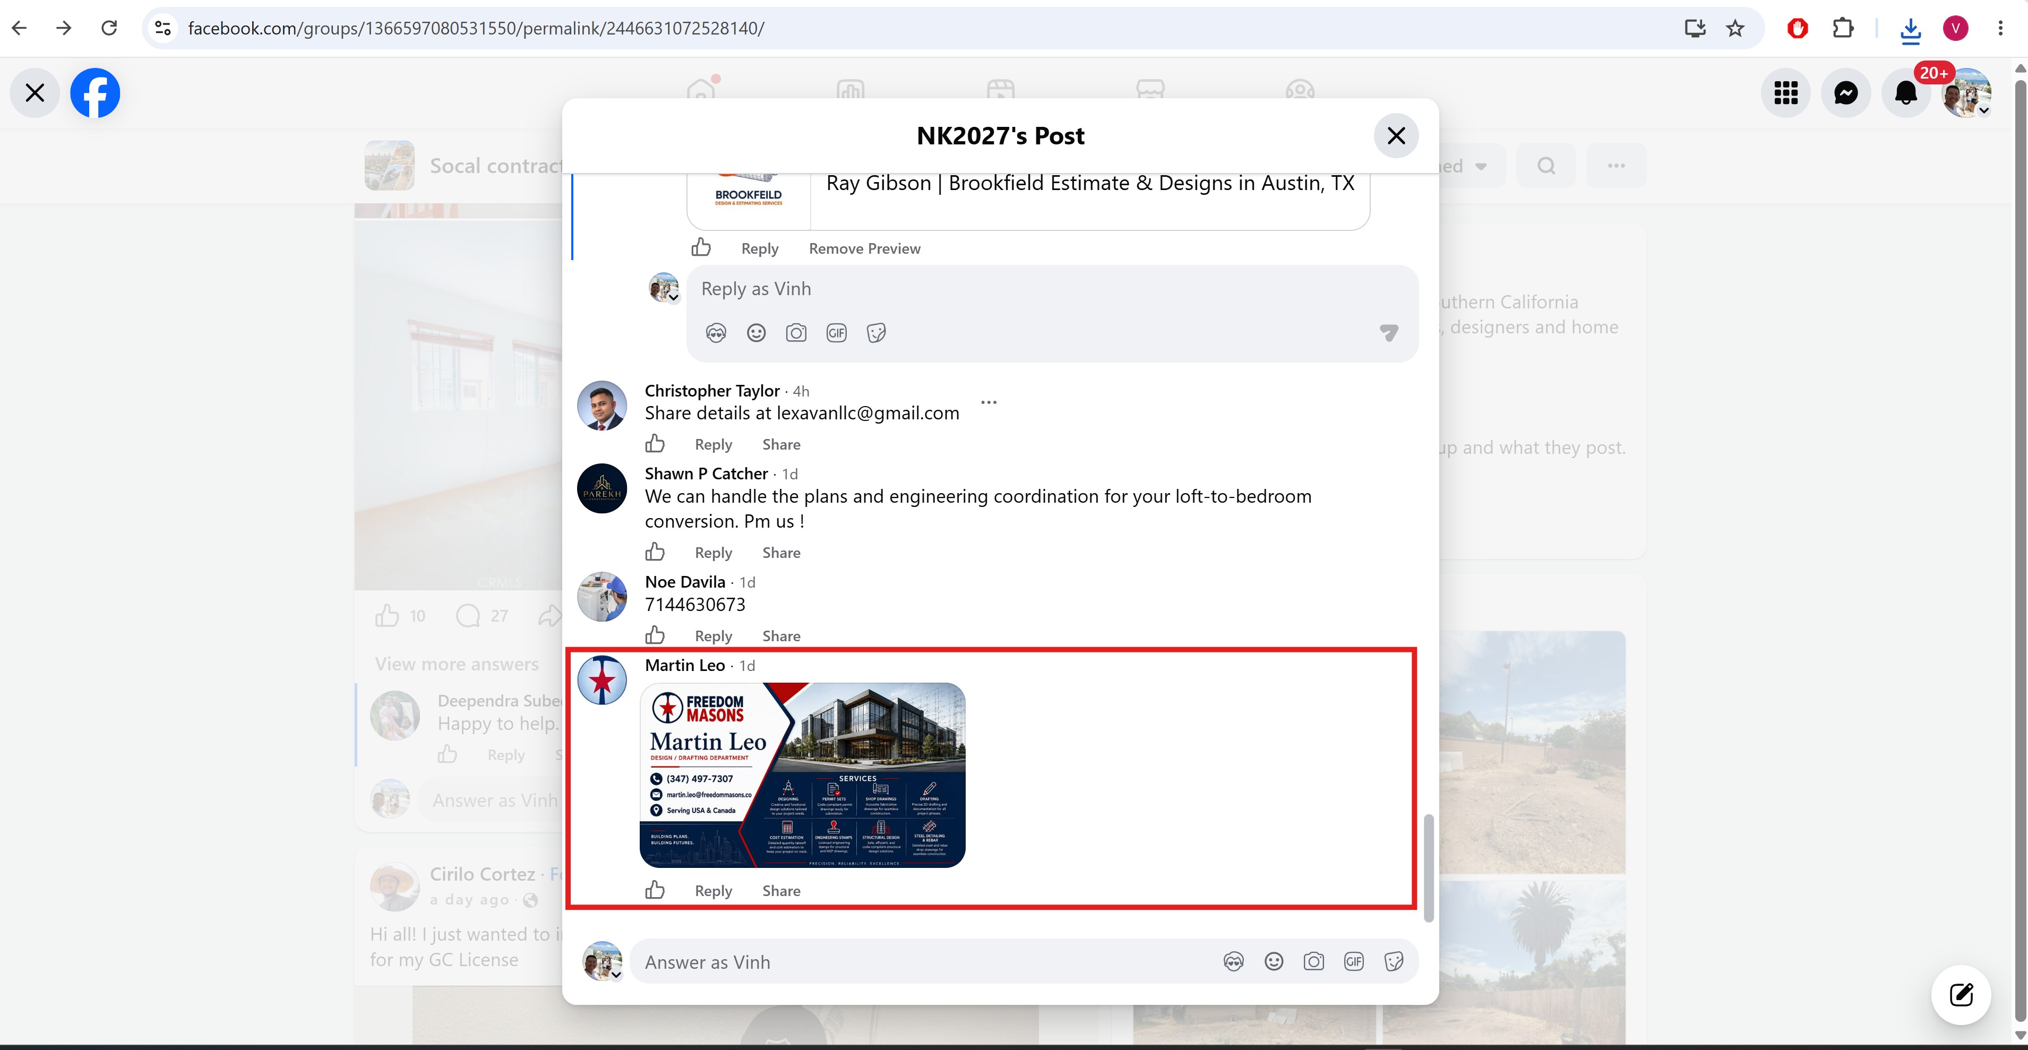2028x1050 pixels.
Task: Open Messenger from the top bar
Action: click(1845, 93)
